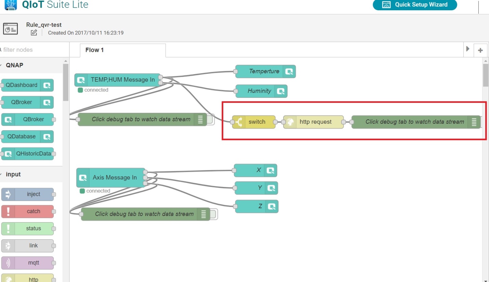The width and height of the screenshot is (489, 282).
Task: Select the QDashboard palette node
Action: click(27, 85)
